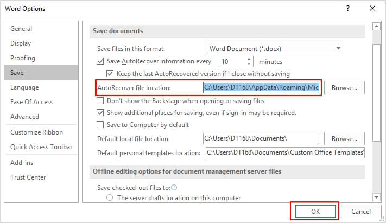Confirm settings with the OK button
Viewport: 386px width, 223px height.
click(315, 211)
